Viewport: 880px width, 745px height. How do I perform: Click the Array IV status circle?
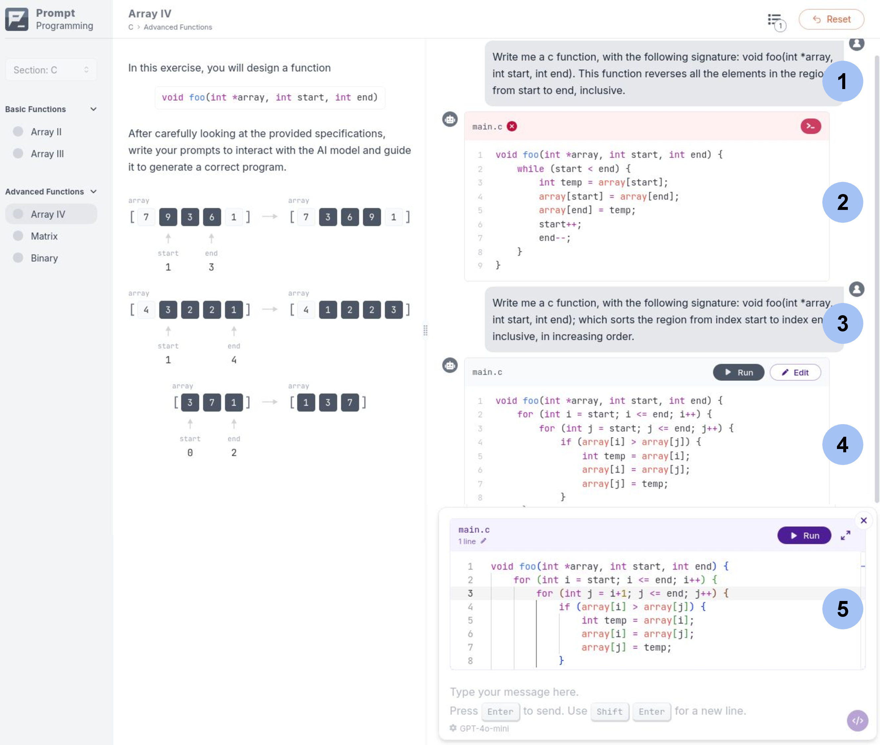pyautogui.click(x=18, y=214)
